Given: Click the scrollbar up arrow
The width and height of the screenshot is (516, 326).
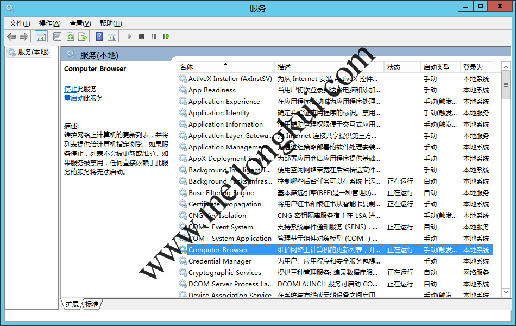Looking at the screenshot, I should point(506,66).
